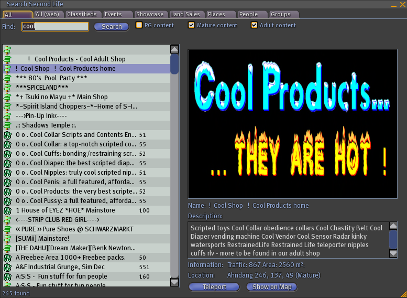Screen dimensions: 407x298
Task: Click signpost icon beside [THE DAHU] row
Action: tap(7, 248)
